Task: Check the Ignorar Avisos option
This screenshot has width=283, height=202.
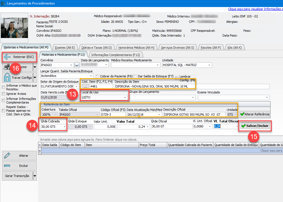Action: pyautogui.click(x=4, y=94)
